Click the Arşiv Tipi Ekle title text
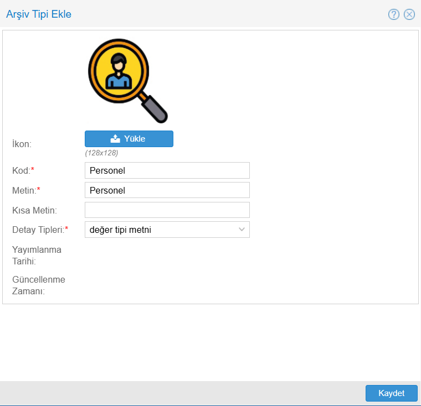Image resolution: width=421 pixels, height=406 pixels. pyautogui.click(x=39, y=14)
